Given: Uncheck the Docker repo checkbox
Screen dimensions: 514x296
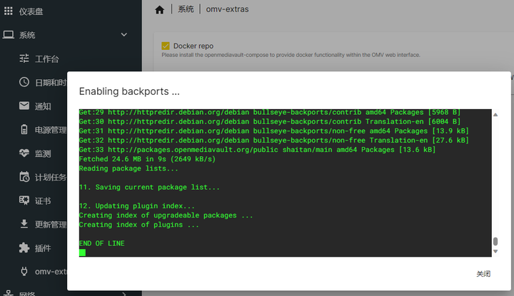Looking at the screenshot, I should point(165,46).
